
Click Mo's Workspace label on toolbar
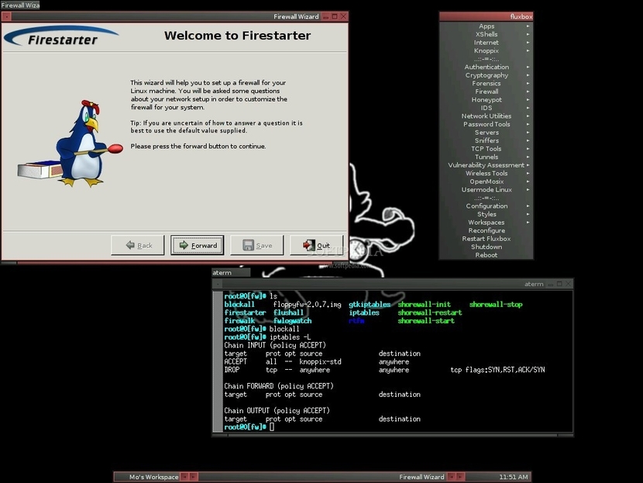pos(154,477)
